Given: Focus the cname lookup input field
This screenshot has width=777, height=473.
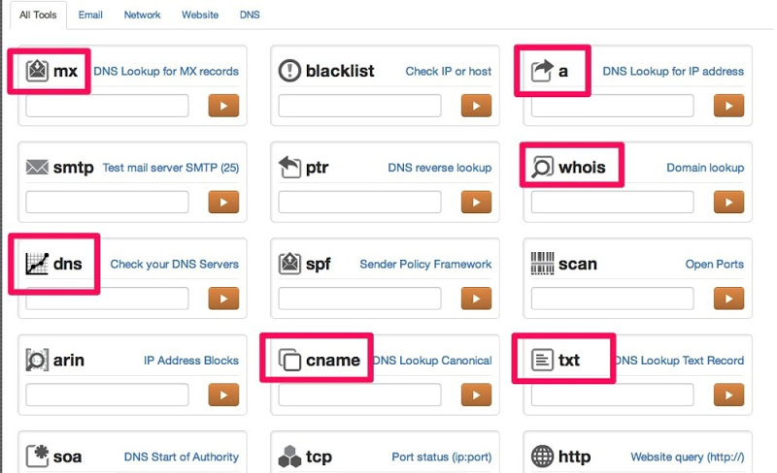Looking at the screenshot, I should point(359,394).
